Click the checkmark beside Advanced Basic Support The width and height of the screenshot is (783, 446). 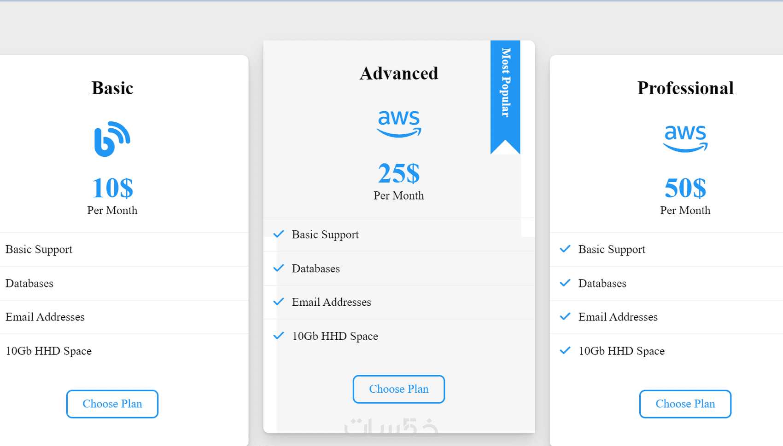point(279,234)
